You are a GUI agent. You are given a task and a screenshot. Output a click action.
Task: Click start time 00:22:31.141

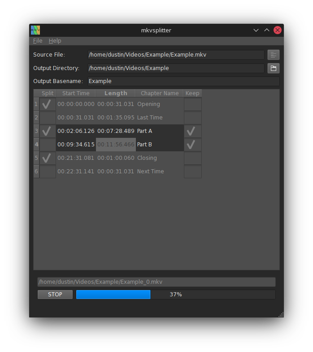click(x=76, y=172)
